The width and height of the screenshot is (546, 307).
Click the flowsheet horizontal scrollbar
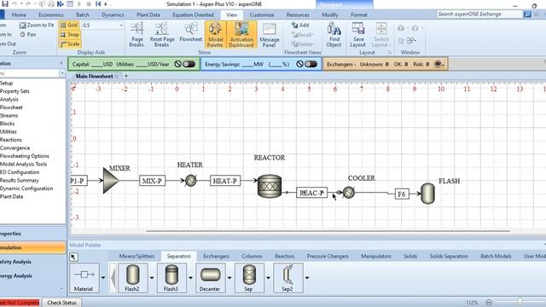click(x=328, y=230)
